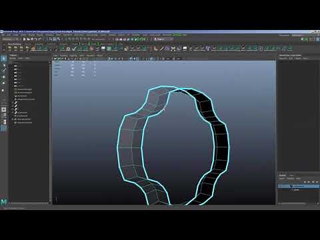The image size is (320, 240).
Task: Open the Channel Box Object menu
Action: [298, 58]
